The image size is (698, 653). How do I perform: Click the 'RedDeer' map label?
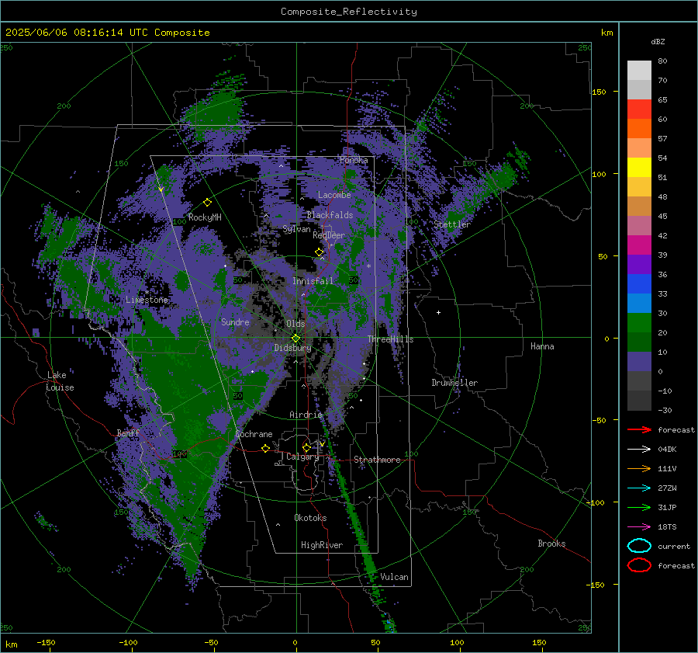point(329,235)
